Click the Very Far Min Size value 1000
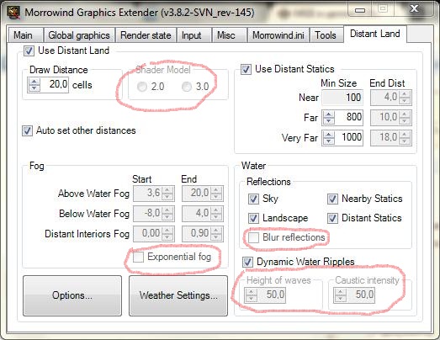Screen dimensions: 440x340 [349, 137]
